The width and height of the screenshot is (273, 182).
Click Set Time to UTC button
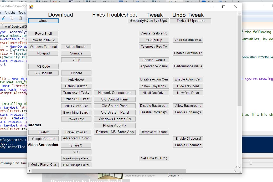tap(154, 158)
